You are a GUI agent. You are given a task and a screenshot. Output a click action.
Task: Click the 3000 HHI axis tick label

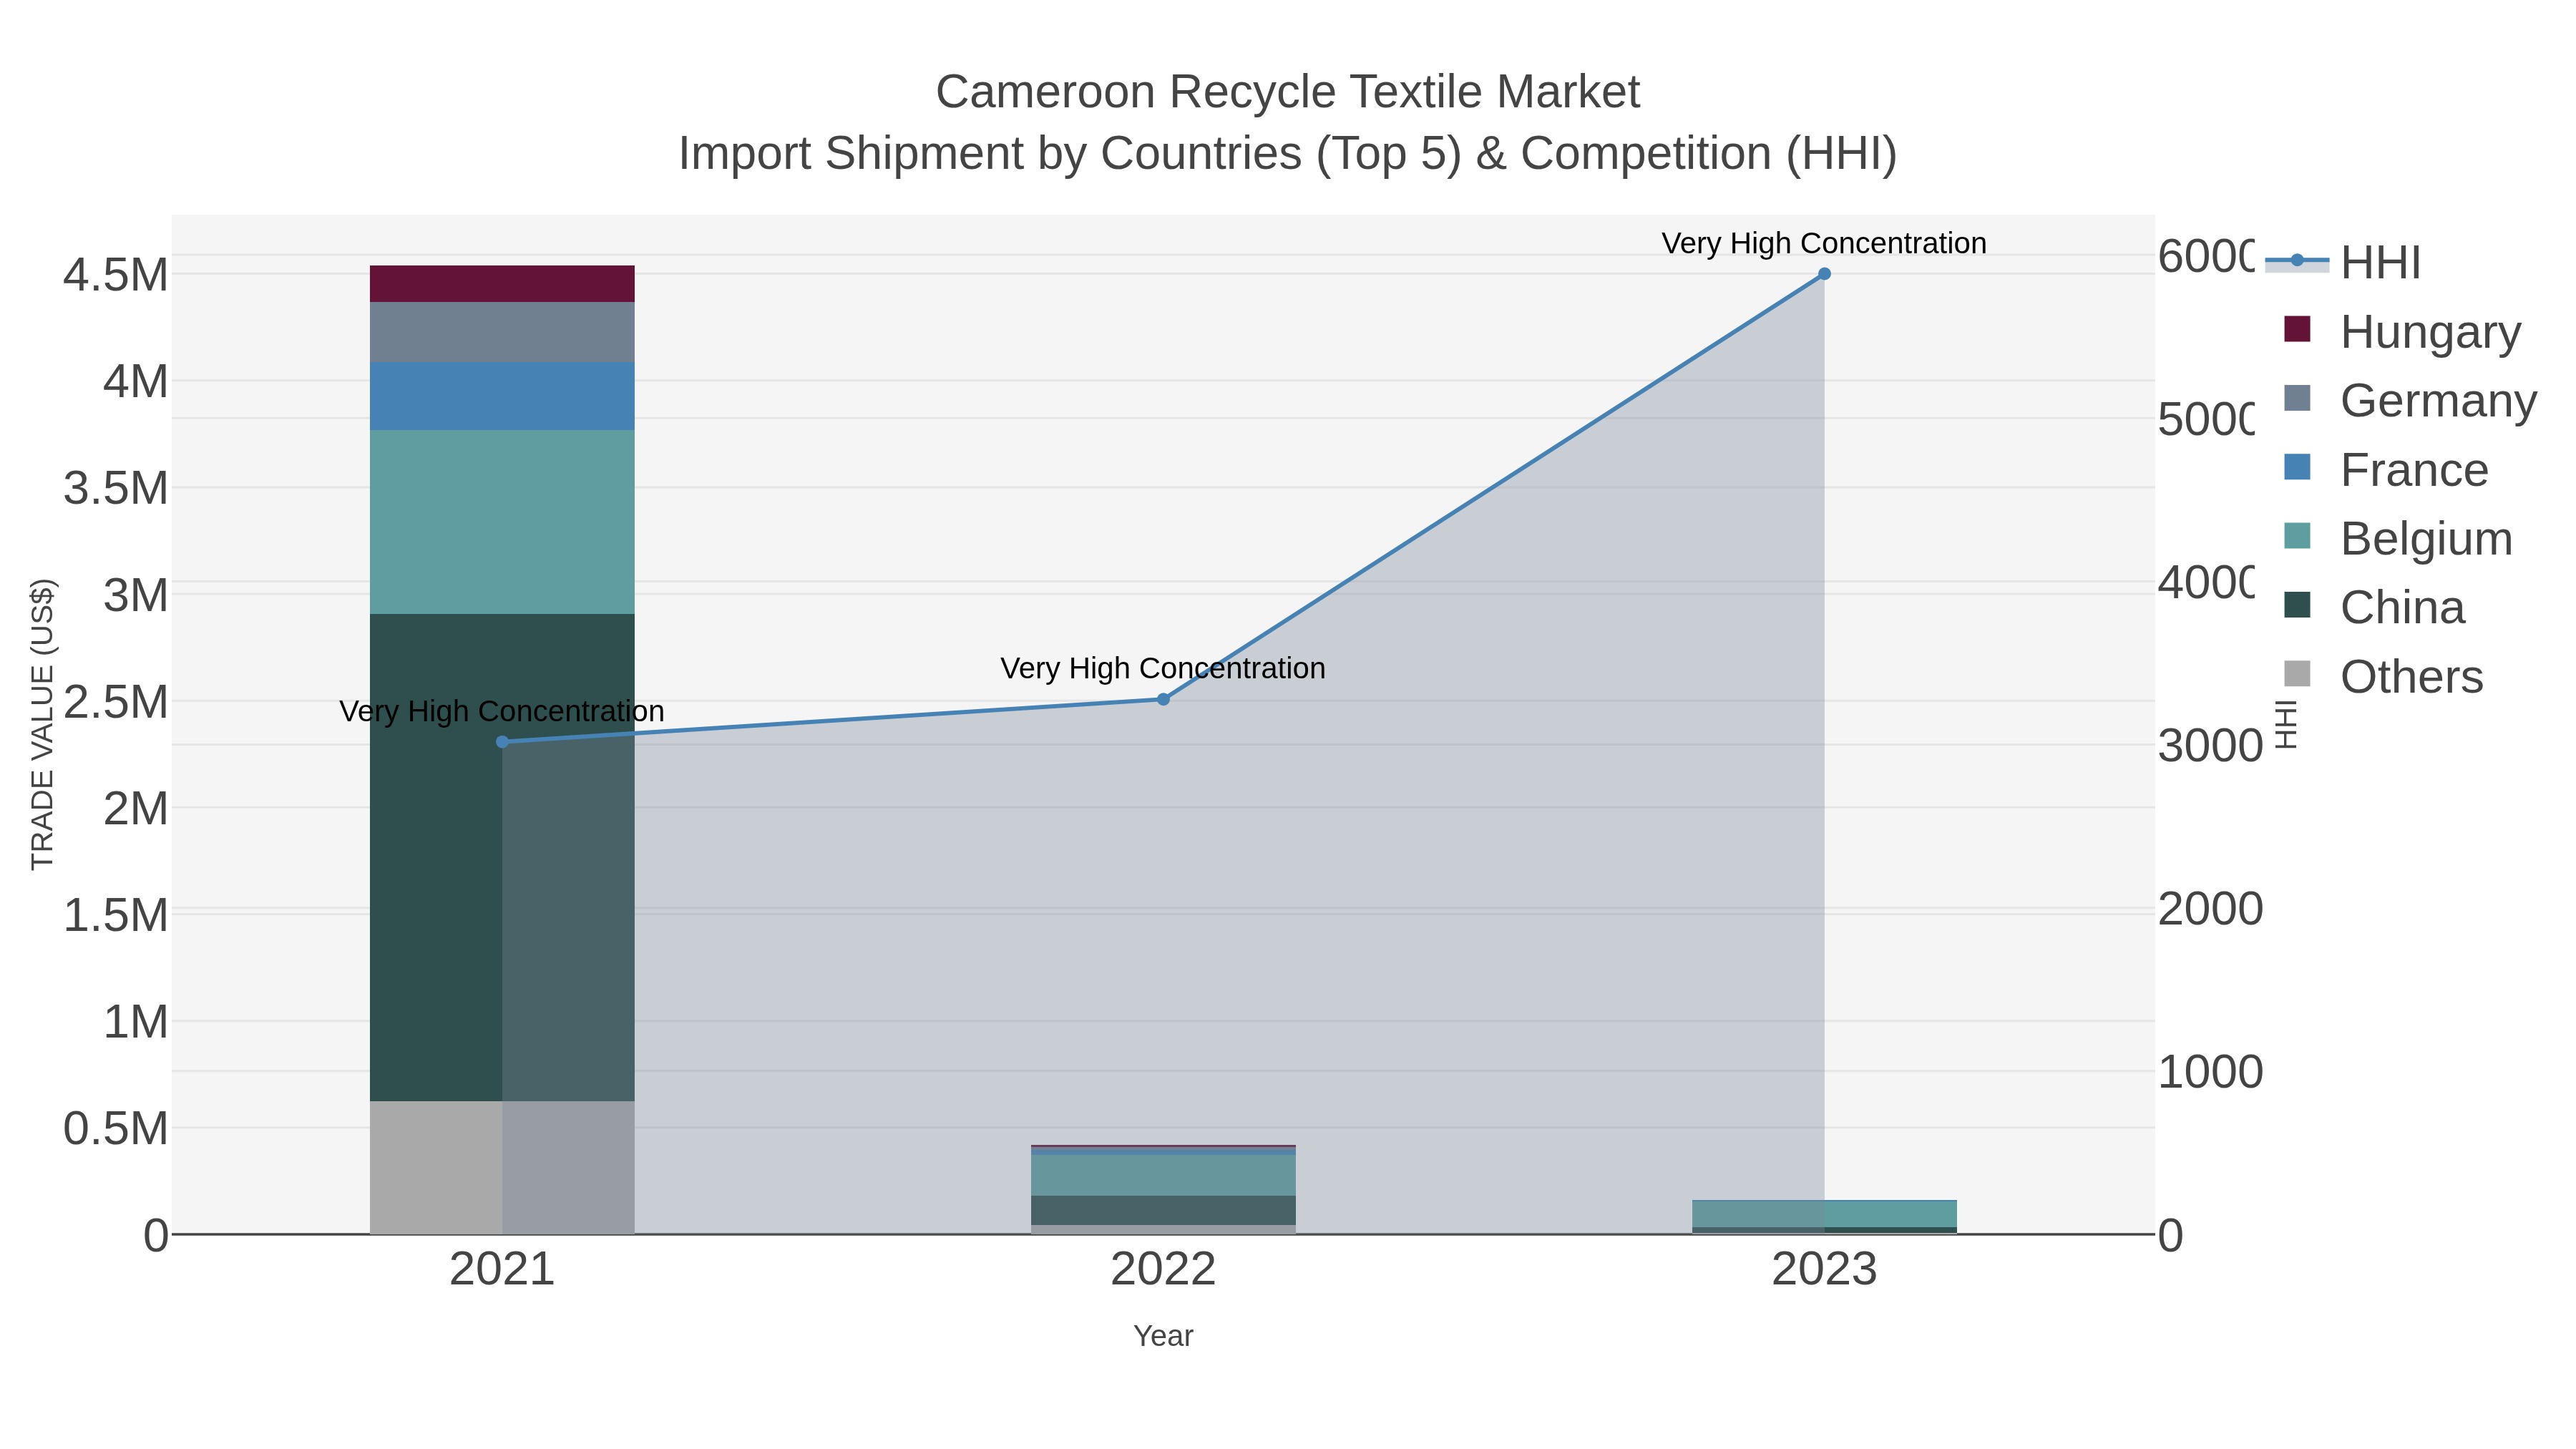click(2210, 746)
